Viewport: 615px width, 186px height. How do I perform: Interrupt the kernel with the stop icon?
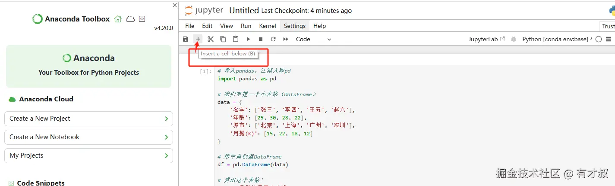261,39
